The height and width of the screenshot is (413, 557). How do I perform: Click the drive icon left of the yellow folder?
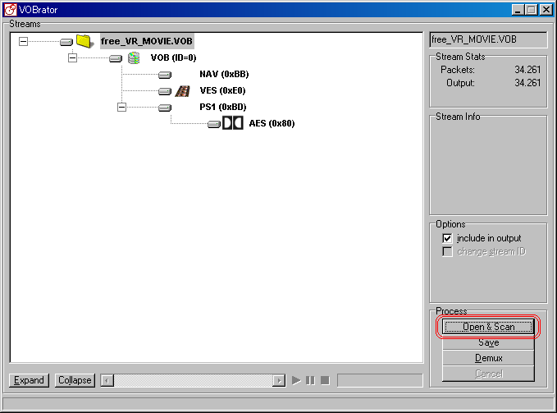pos(66,43)
